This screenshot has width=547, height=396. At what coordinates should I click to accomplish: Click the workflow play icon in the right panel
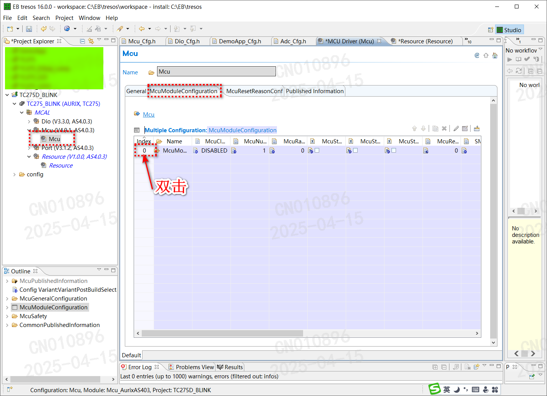tap(510, 59)
